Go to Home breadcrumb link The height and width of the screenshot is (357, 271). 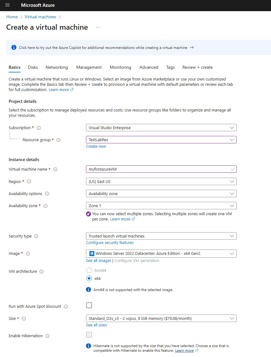(x=12, y=17)
